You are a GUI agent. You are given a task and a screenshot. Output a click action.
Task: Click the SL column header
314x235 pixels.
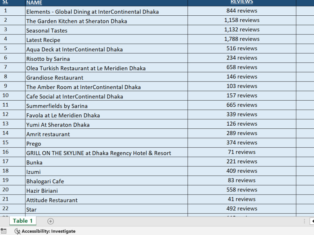coord(13,3)
